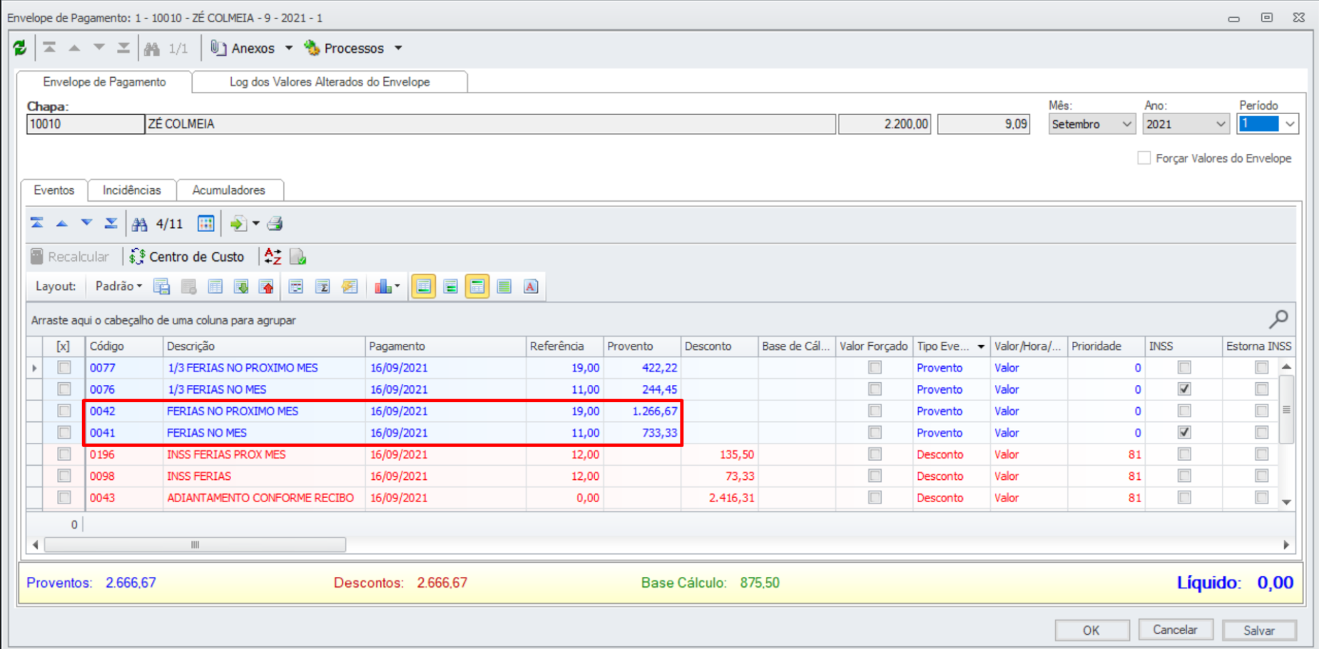Go to first record in top toolbar
Screen dimensions: 1319x649
click(49, 48)
